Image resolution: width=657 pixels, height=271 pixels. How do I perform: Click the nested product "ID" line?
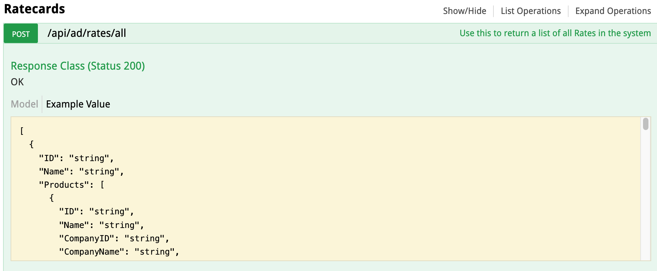(96, 212)
